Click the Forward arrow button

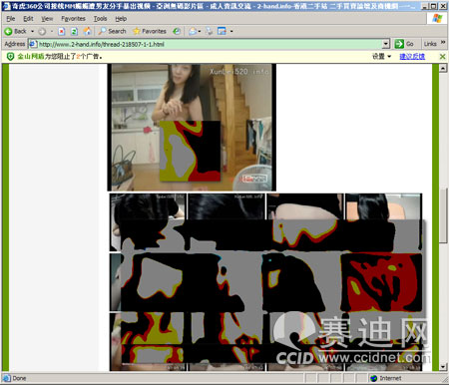[x=42, y=32]
